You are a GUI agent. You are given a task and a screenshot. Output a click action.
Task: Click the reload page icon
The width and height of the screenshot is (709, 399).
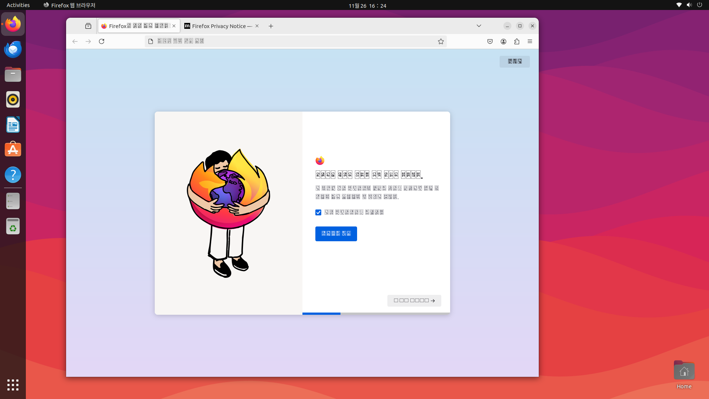tap(102, 41)
